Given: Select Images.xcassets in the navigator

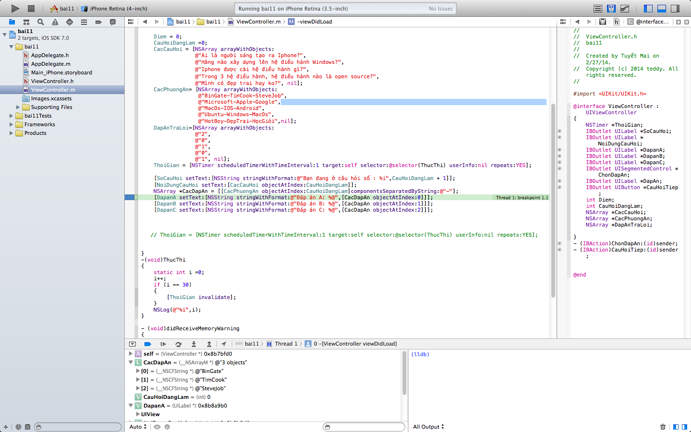Looking at the screenshot, I should pos(51,98).
